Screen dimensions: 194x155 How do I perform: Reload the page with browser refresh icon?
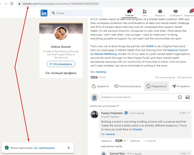tap(12, 4)
